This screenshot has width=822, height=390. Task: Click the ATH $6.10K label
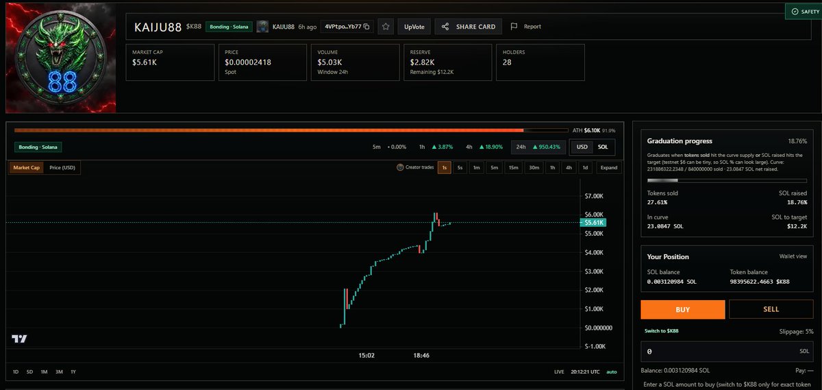tap(586, 130)
